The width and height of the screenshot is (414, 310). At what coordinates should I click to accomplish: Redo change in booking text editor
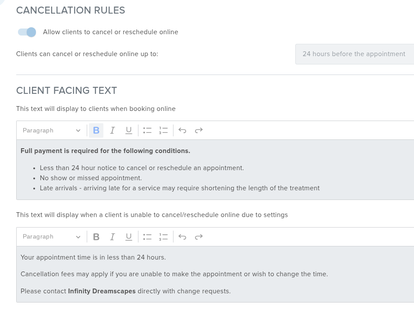(199, 130)
